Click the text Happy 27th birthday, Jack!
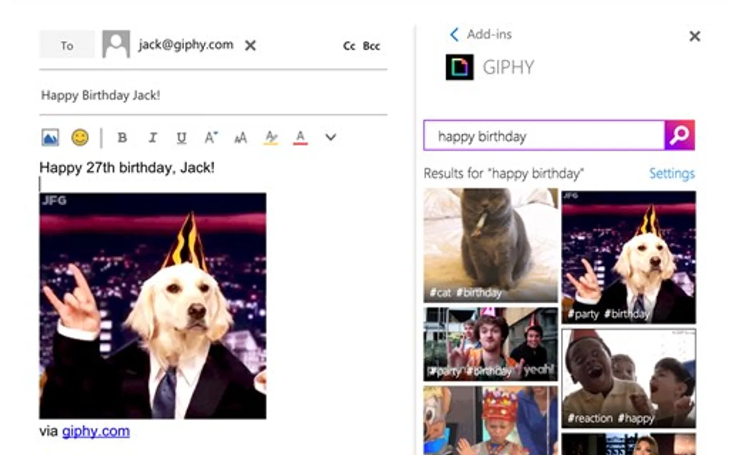729x455 pixels. (127, 167)
